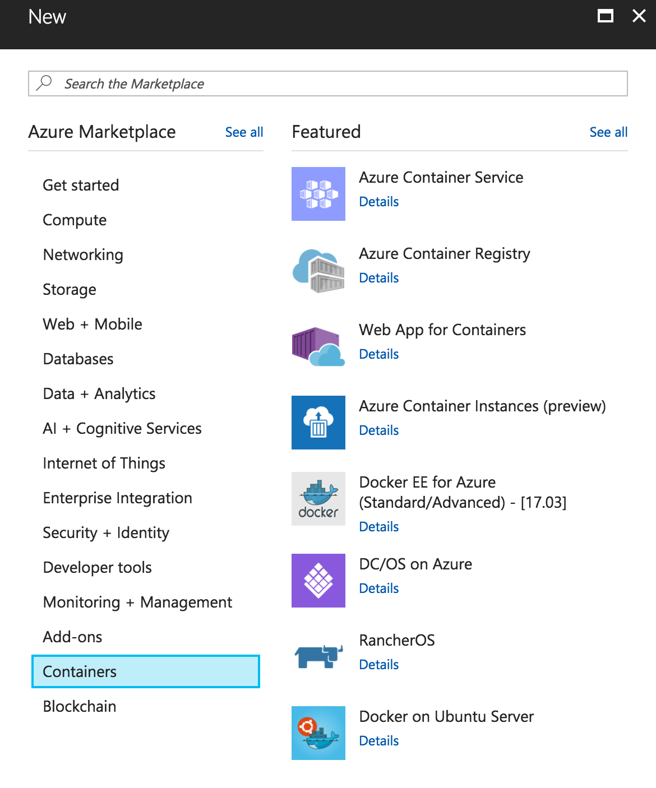656x788 pixels.
Task: Open AI + Cognitive Services category
Action: pos(122,428)
